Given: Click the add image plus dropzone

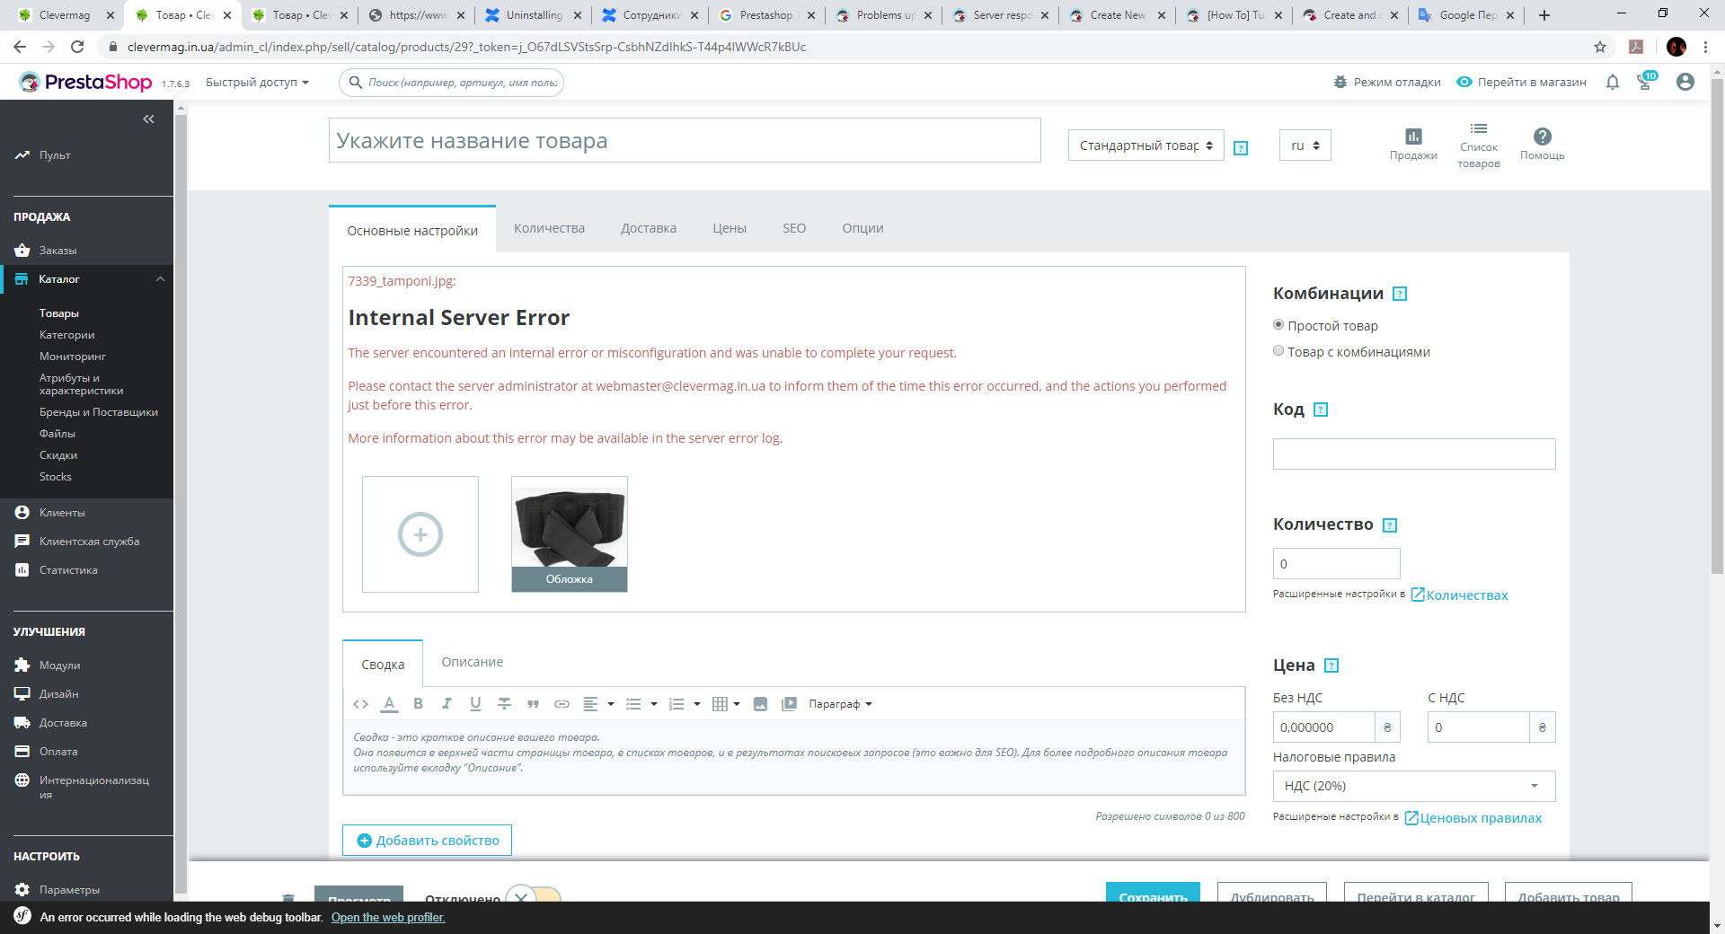Looking at the screenshot, I should click(x=420, y=534).
